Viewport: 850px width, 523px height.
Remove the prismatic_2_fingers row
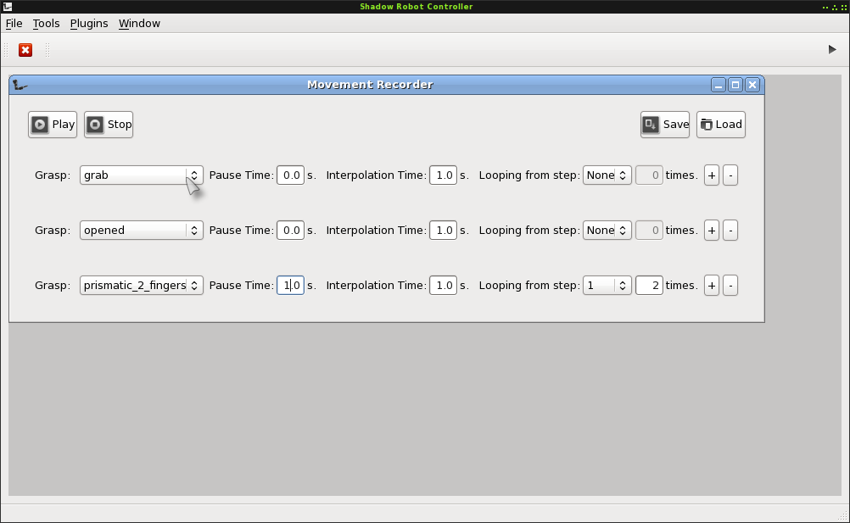[x=731, y=286]
